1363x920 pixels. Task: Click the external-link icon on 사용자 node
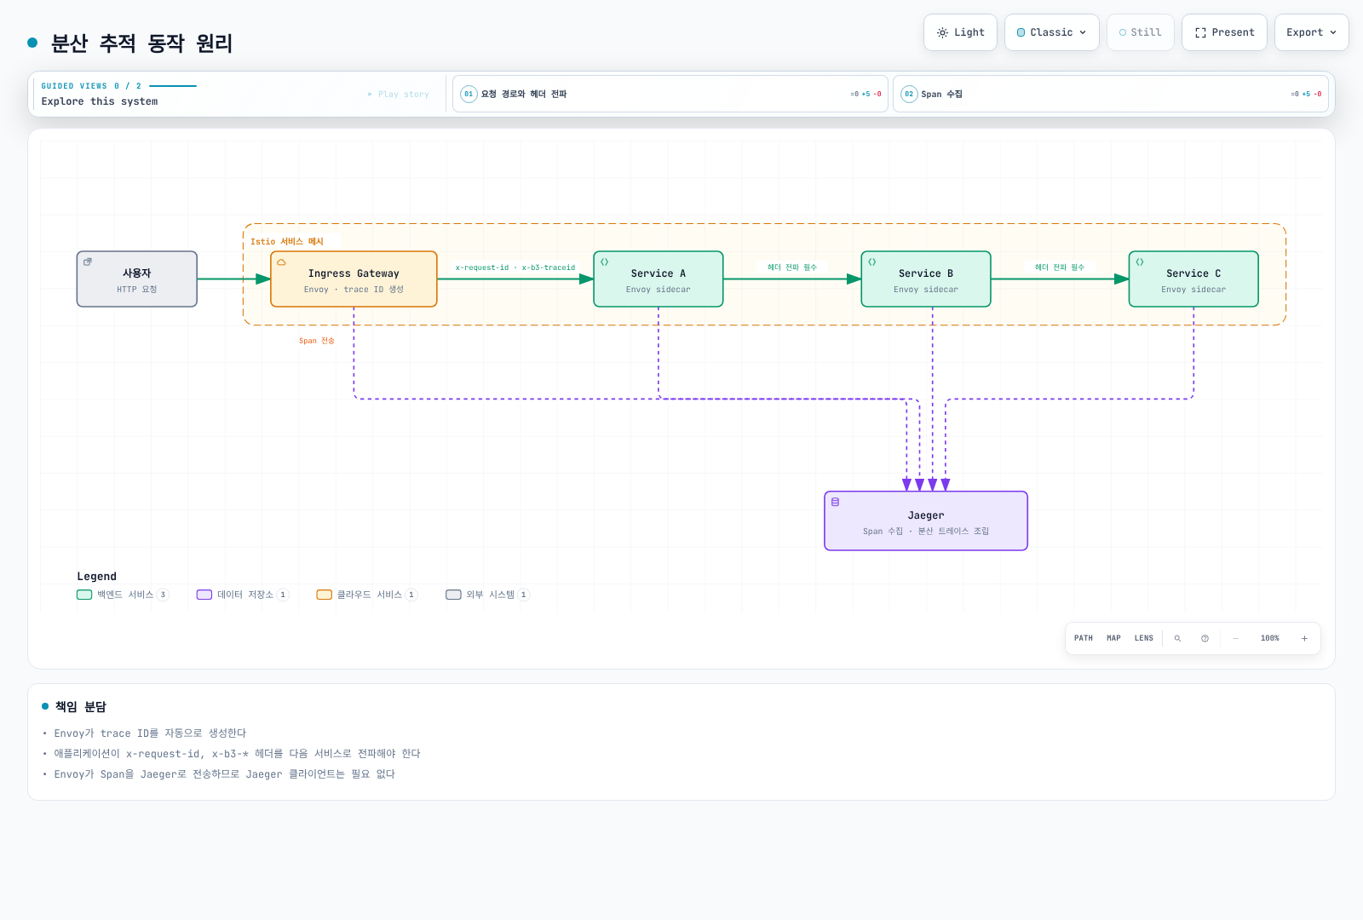(87, 262)
